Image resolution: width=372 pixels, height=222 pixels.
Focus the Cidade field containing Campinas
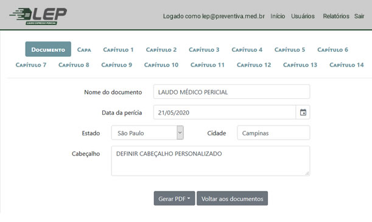(273, 132)
